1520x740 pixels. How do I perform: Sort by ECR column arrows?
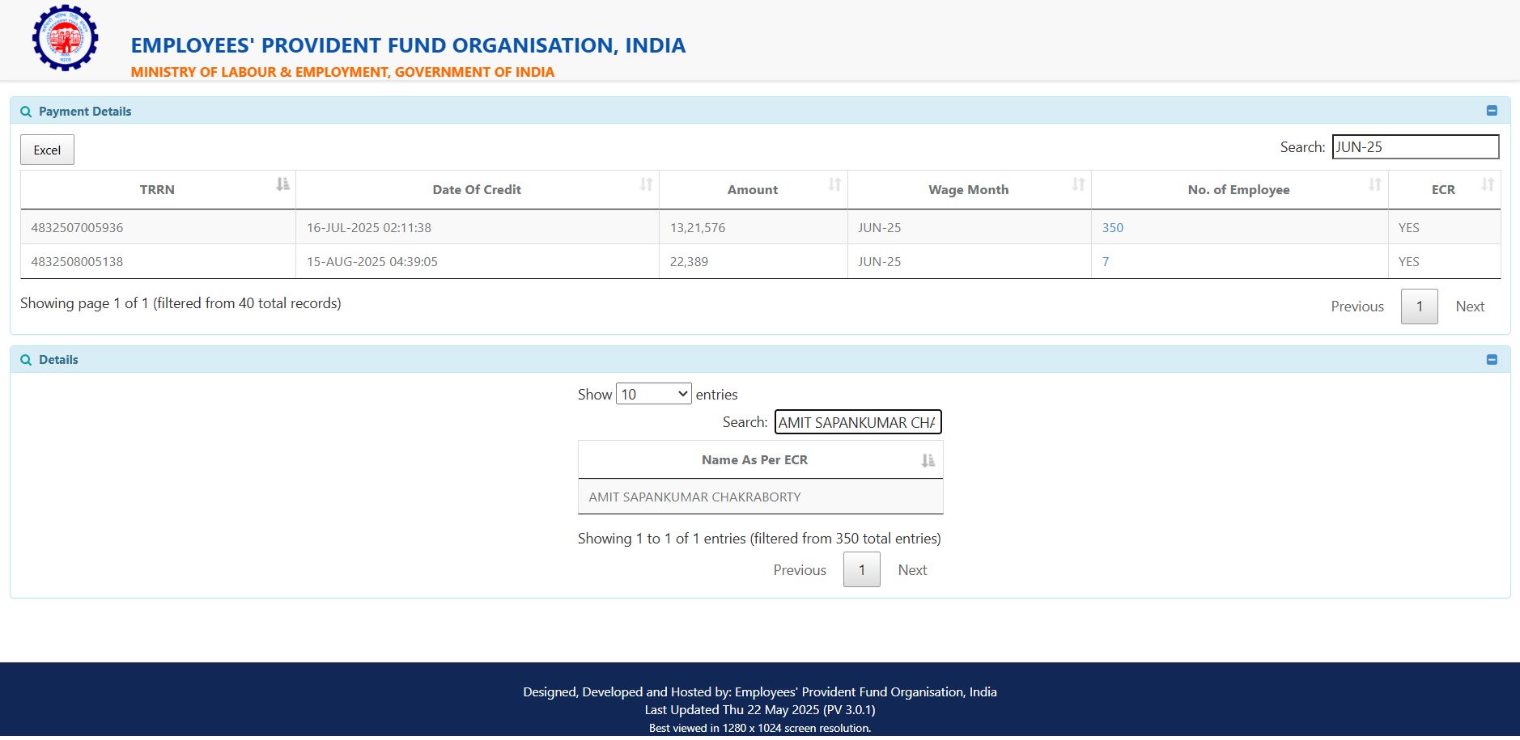click(1488, 184)
